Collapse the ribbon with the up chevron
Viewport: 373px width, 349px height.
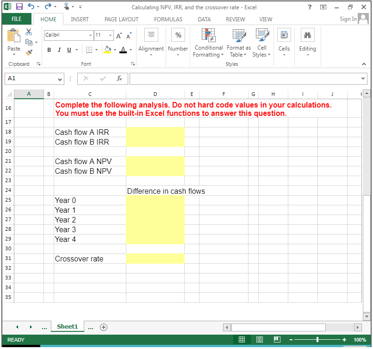click(364, 64)
